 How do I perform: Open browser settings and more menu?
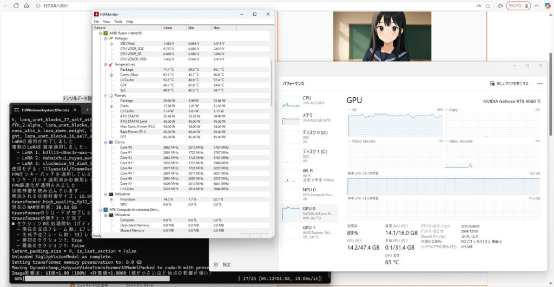click(x=537, y=5)
